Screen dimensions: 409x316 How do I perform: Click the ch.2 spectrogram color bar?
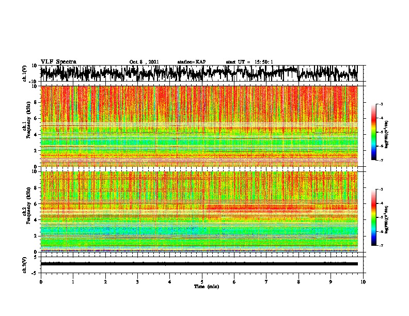pyautogui.click(x=374, y=217)
